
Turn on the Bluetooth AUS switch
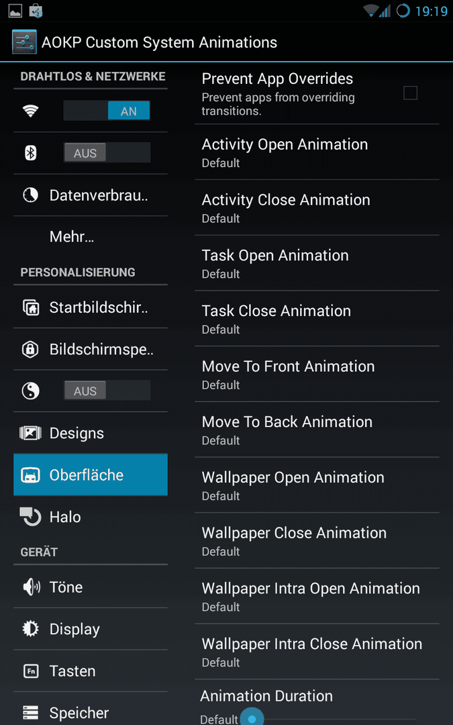pyautogui.click(x=107, y=152)
